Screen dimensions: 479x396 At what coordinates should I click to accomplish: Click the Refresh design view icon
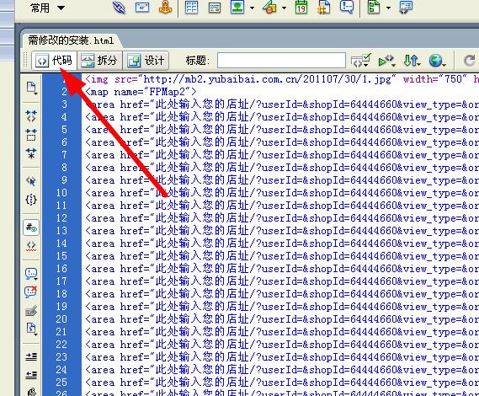(x=470, y=60)
